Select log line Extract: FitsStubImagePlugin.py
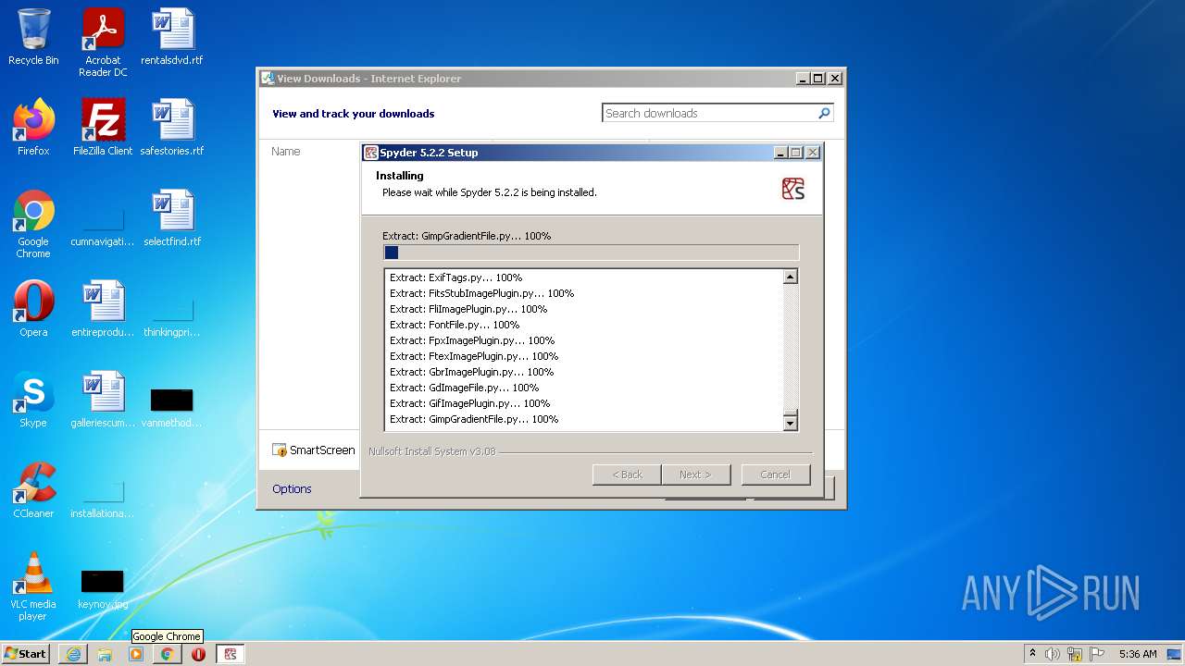This screenshot has height=666, width=1185. pos(481,293)
